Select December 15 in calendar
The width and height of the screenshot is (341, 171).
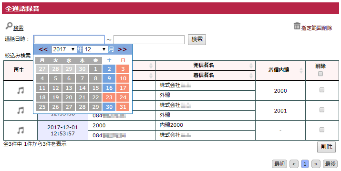pyautogui.click(x=96, y=88)
